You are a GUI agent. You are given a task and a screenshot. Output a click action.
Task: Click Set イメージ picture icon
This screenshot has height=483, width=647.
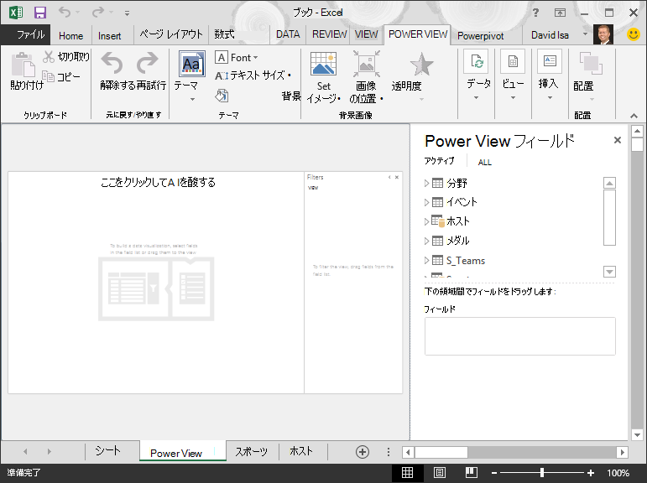point(324,64)
